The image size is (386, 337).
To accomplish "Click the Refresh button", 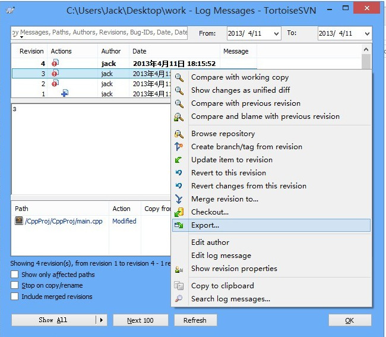I will tap(195, 320).
